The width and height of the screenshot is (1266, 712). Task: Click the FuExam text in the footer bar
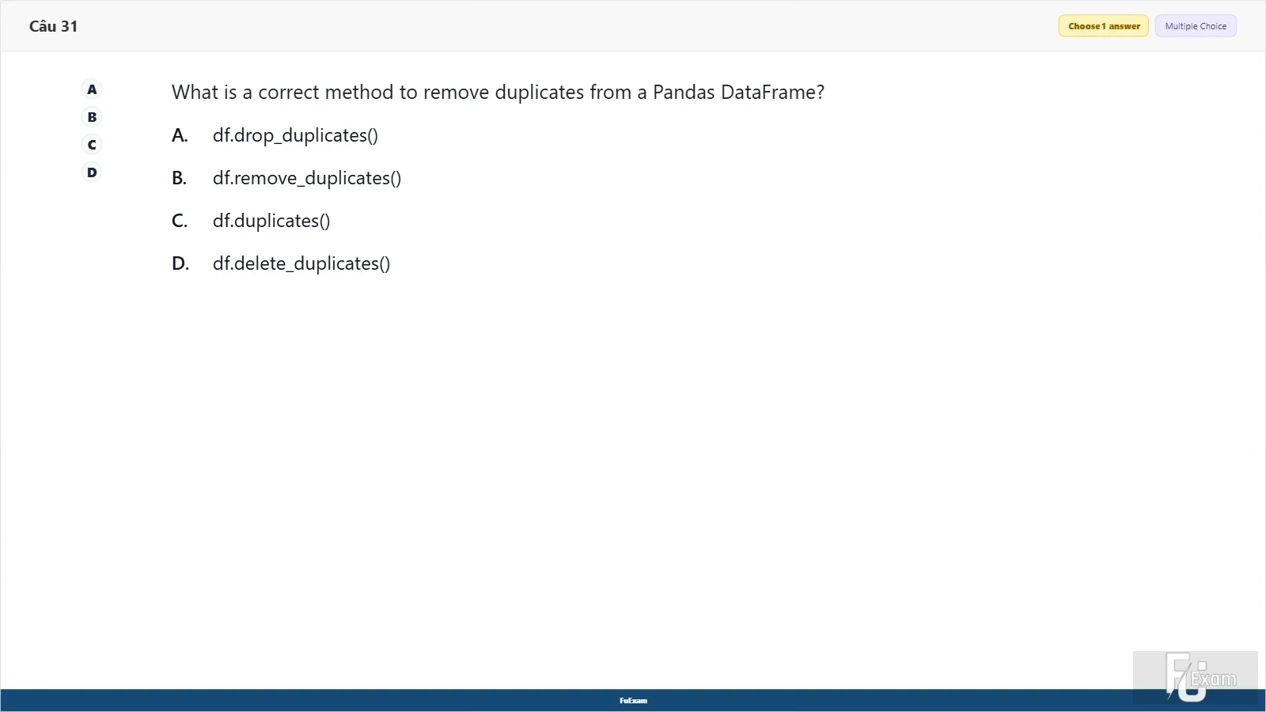click(x=633, y=700)
